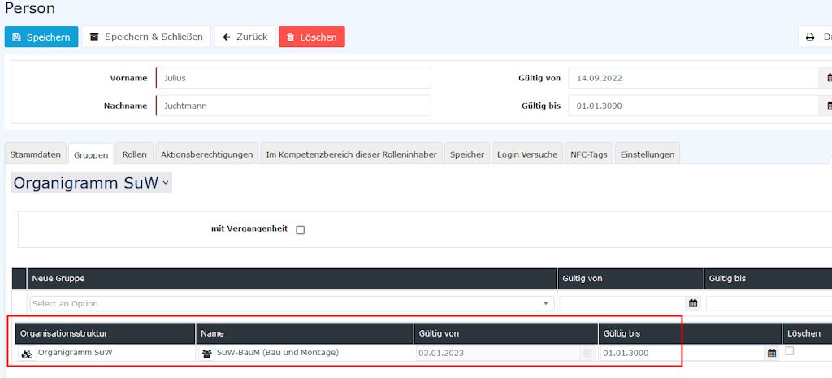832x378 pixels.
Task: Enable the mit Vergangenheit checkbox
Action: [301, 230]
